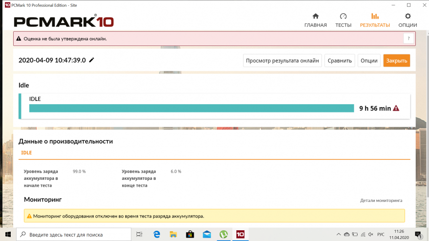Open the notification center icon
The width and height of the screenshot is (429, 241).
[x=418, y=235]
